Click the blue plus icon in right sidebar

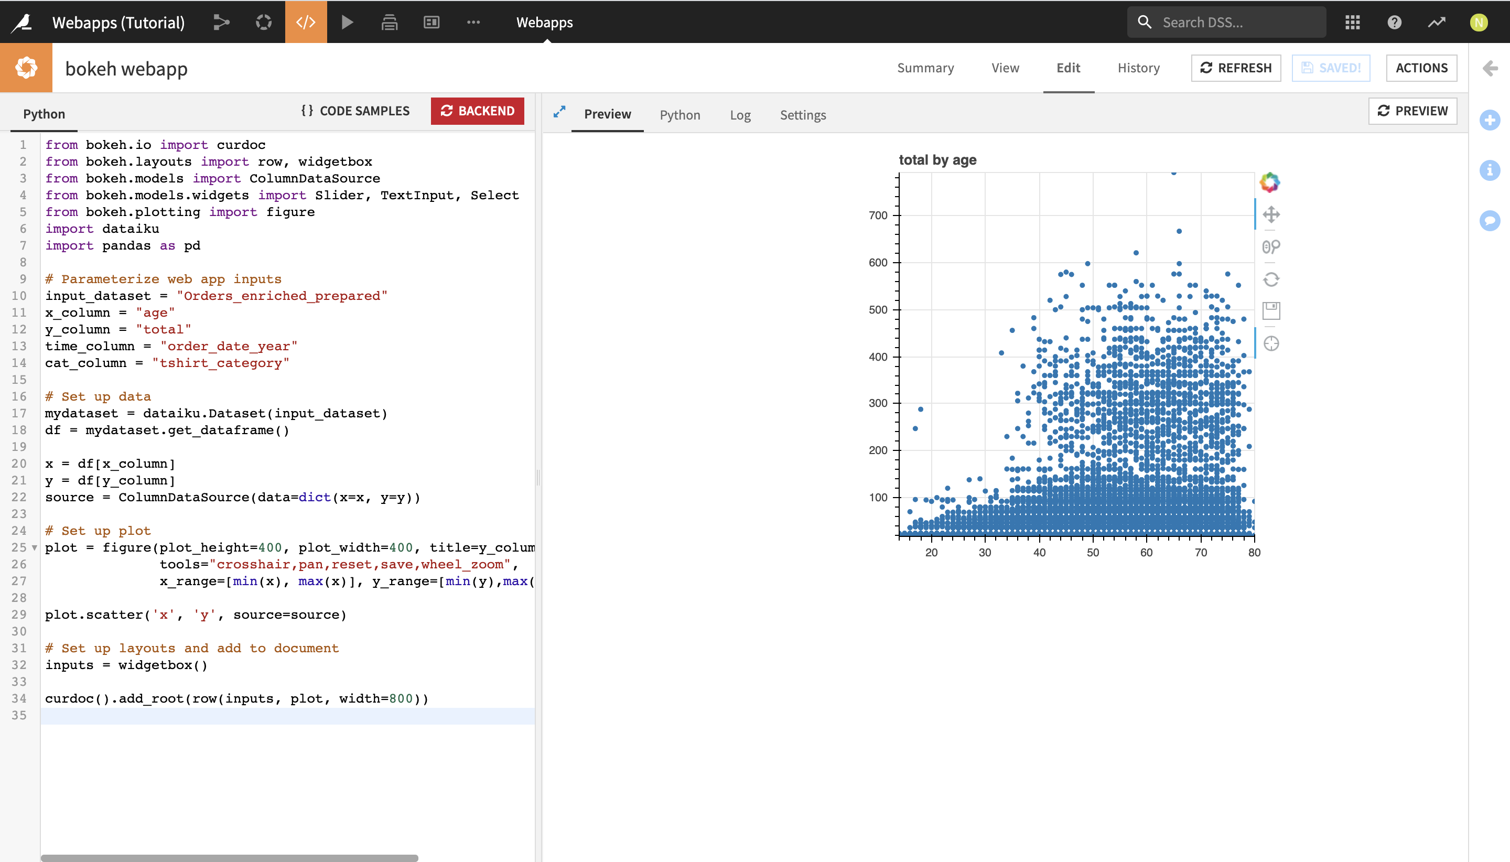click(x=1490, y=120)
